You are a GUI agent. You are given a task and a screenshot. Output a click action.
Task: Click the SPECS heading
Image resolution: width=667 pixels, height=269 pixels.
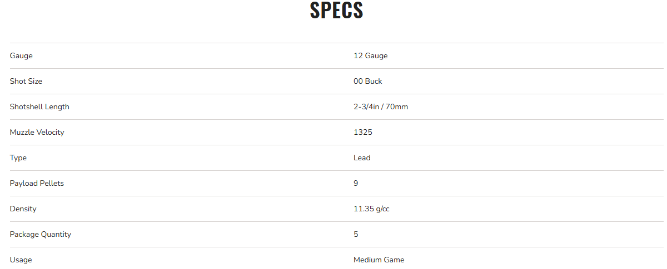click(336, 11)
